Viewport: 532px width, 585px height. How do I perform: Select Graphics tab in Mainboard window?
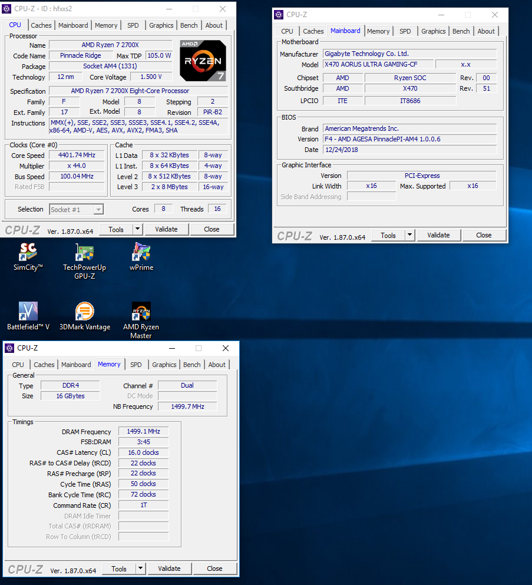[434, 31]
